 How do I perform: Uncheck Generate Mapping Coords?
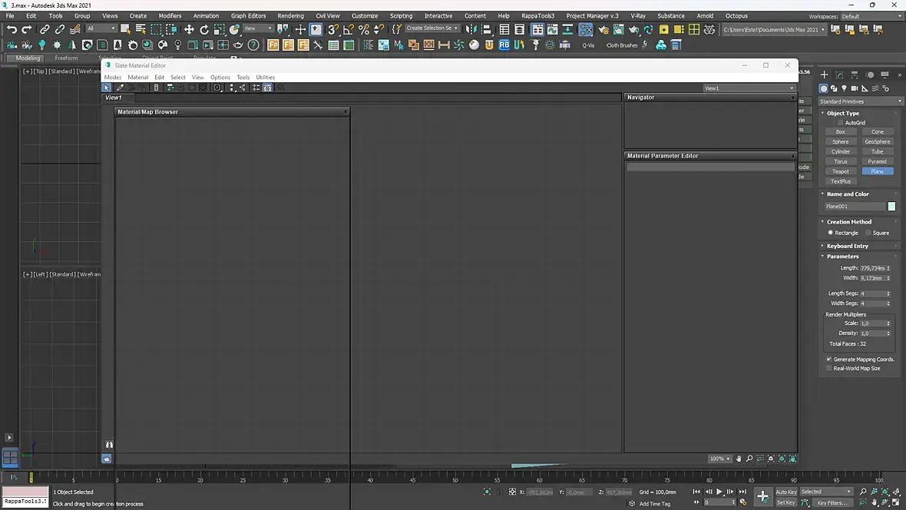[x=829, y=359]
